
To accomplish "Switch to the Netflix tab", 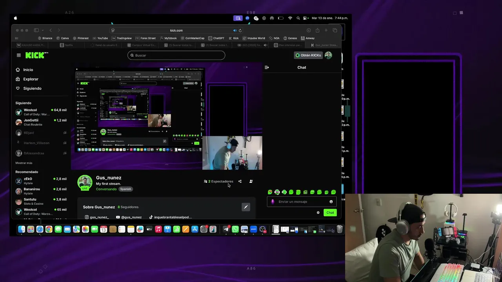I will [x=67, y=45].
